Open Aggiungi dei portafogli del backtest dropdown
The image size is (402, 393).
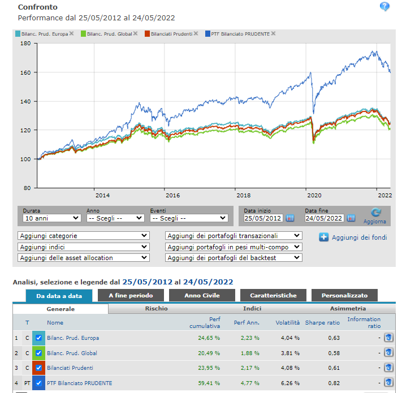pos(234,258)
